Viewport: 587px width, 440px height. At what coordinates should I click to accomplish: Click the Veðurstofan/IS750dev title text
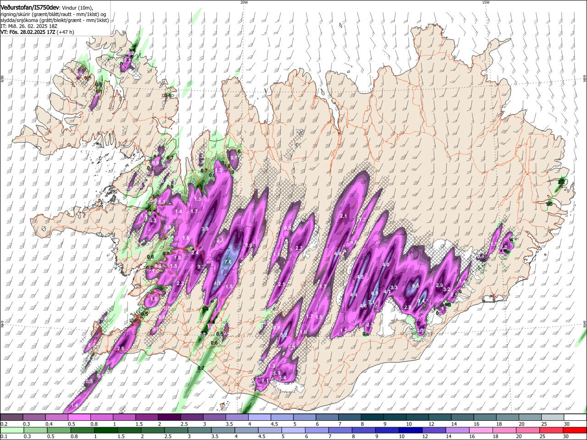[x=30, y=8]
